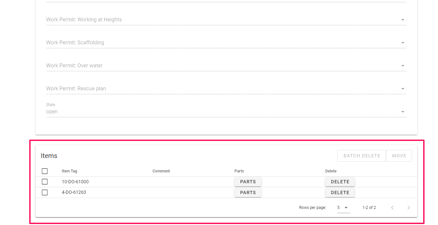Click the Item Tag column header

pyautogui.click(x=69, y=171)
